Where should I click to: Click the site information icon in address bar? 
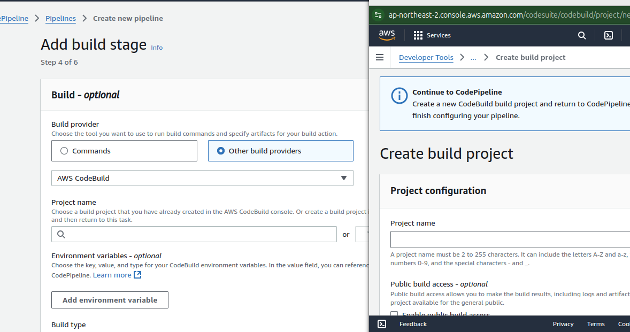(378, 15)
